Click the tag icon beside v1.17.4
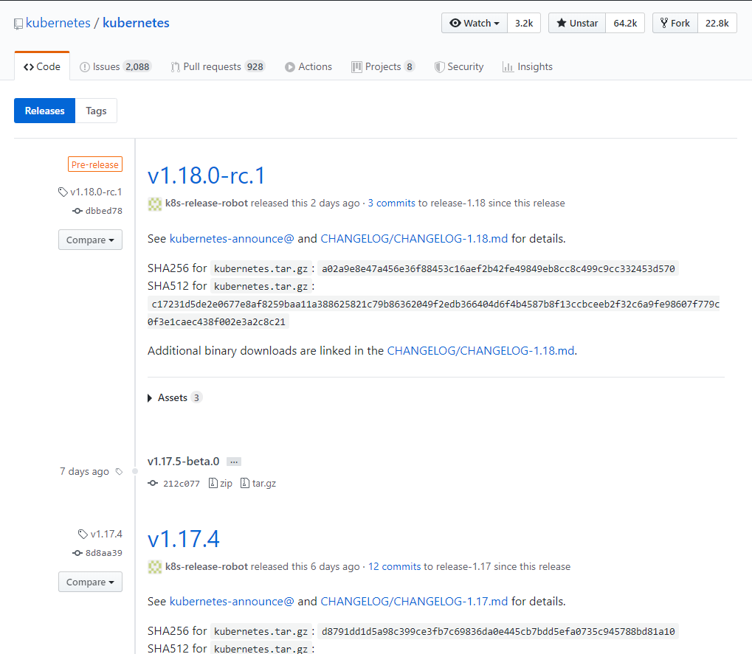Image resolution: width=752 pixels, height=654 pixels. [x=83, y=535]
